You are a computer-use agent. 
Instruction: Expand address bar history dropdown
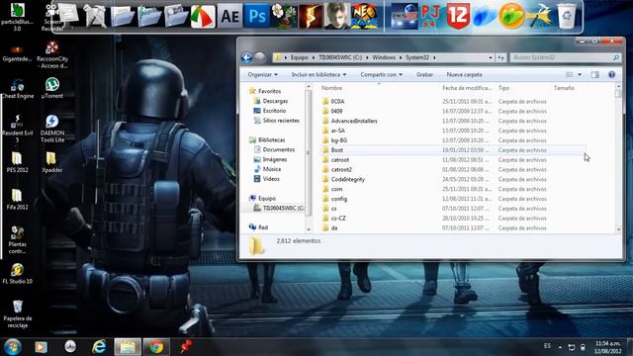491,57
